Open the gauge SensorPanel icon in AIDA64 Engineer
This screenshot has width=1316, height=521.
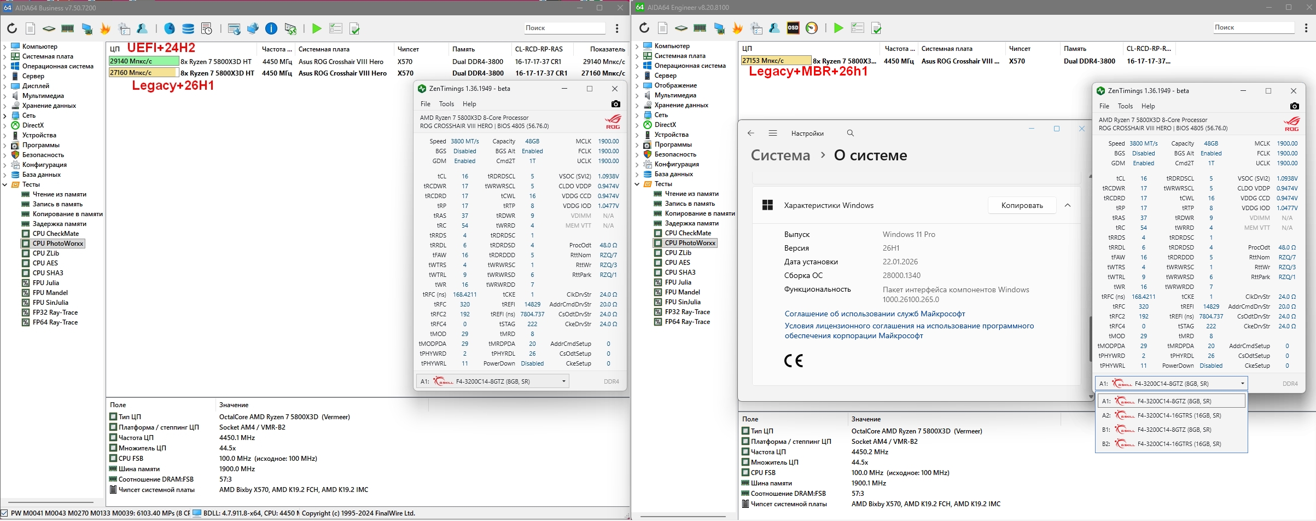click(812, 28)
